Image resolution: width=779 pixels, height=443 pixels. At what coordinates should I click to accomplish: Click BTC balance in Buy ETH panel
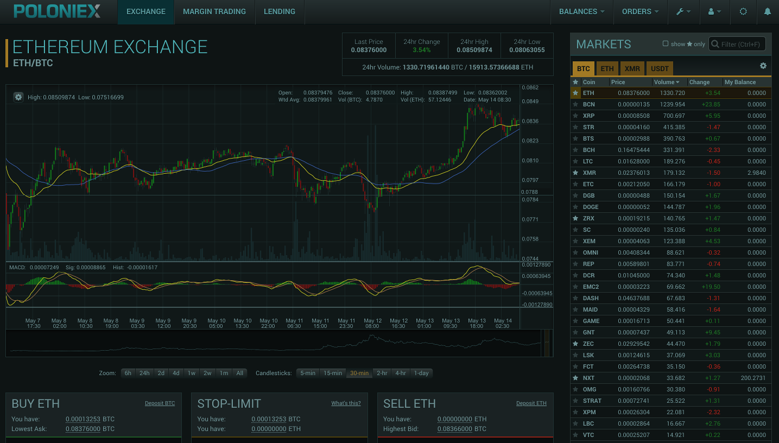83,419
